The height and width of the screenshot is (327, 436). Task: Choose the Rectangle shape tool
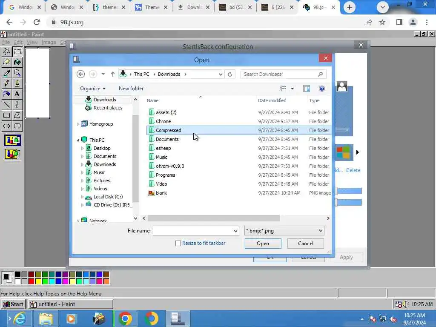(7, 115)
